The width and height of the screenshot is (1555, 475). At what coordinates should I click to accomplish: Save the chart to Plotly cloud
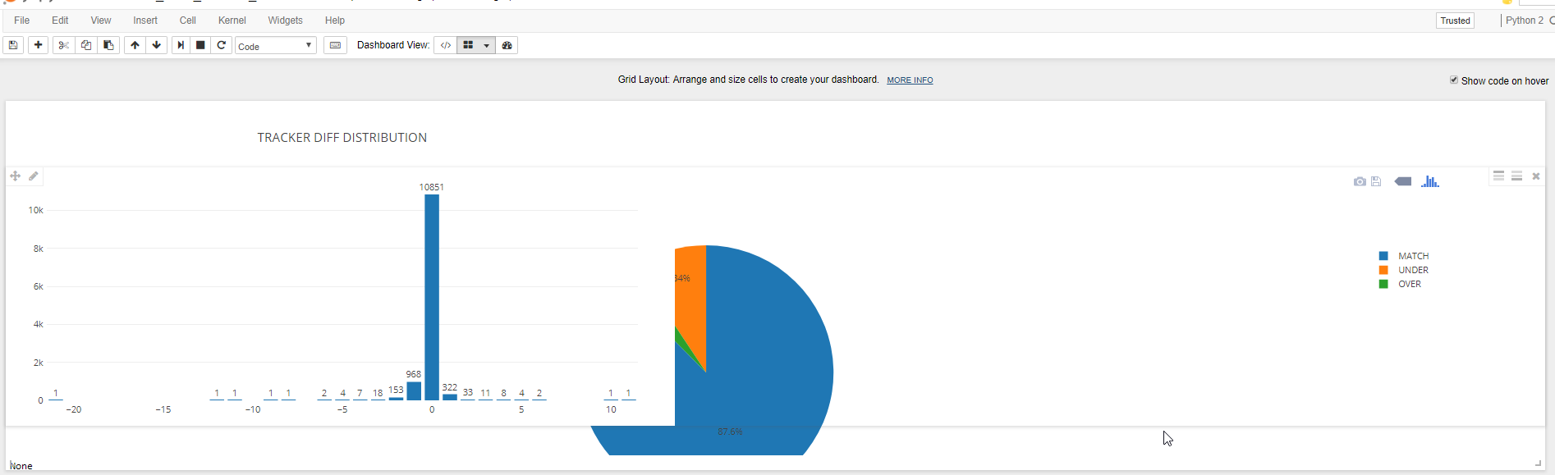[1375, 181]
